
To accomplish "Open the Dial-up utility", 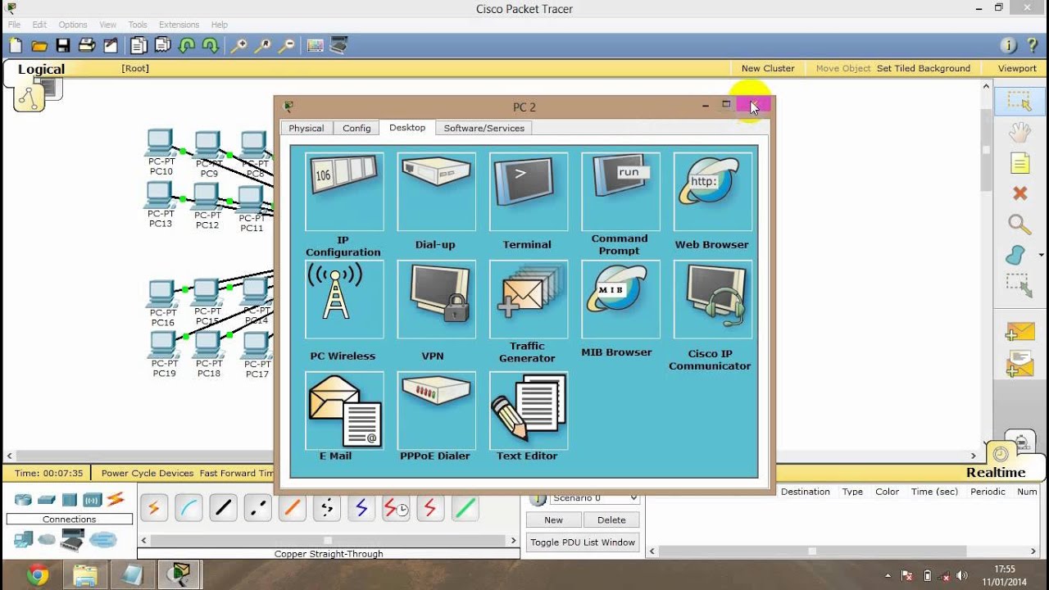I will [436, 192].
